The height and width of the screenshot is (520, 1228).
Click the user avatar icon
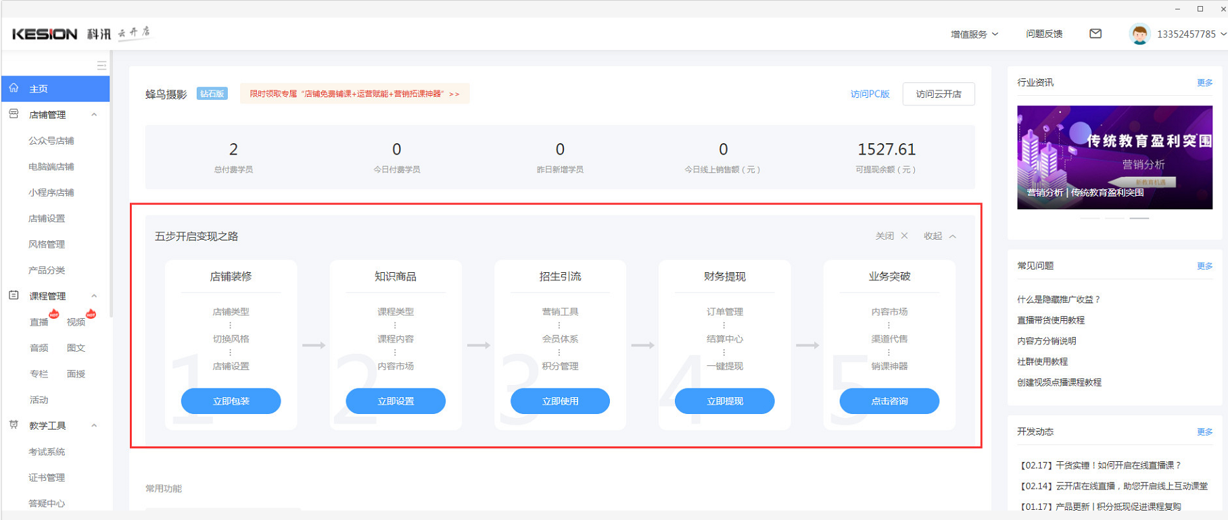click(1139, 34)
